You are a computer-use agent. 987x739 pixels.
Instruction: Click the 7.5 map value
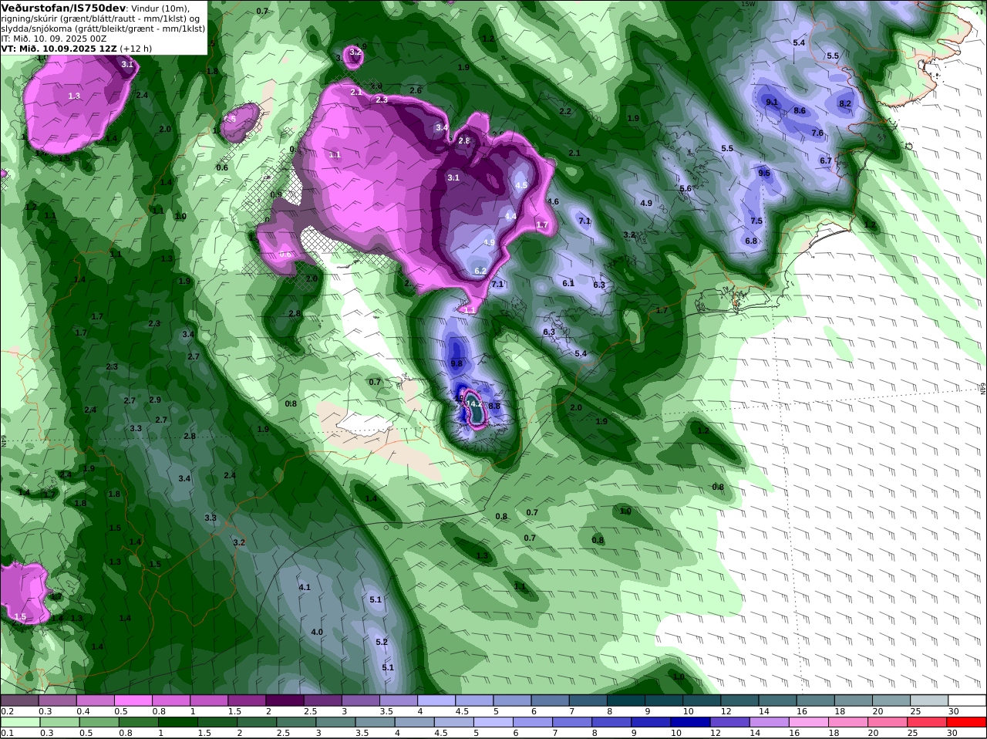(756, 221)
